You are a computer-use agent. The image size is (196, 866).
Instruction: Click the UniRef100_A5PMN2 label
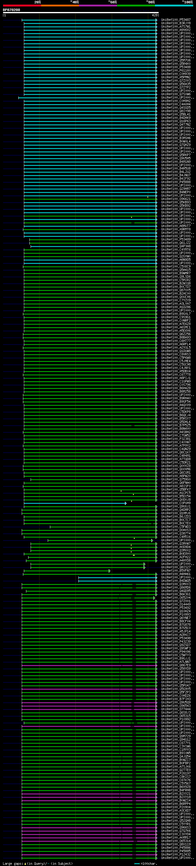[175, 77]
